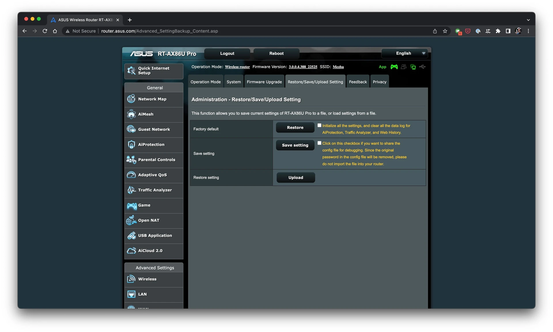Open the English language dropdown
Image resolution: width=553 pixels, height=332 pixels.
[x=404, y=53]
